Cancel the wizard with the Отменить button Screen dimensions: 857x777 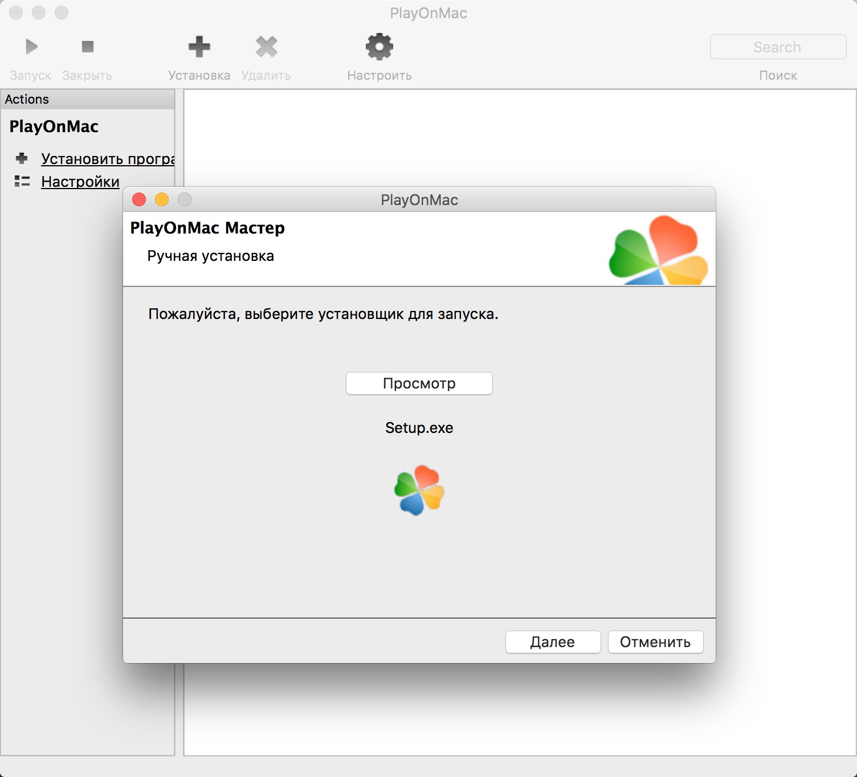pos(655,642)
